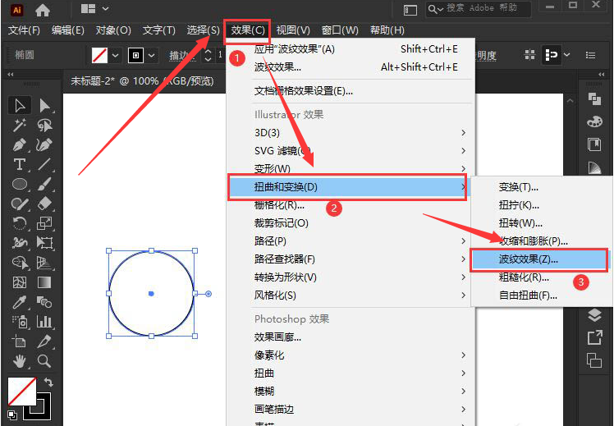The width and height of the screenshot is (614, 426).
Task: Open the control bar stroke swatch dropdown
Action: [152, 55]
